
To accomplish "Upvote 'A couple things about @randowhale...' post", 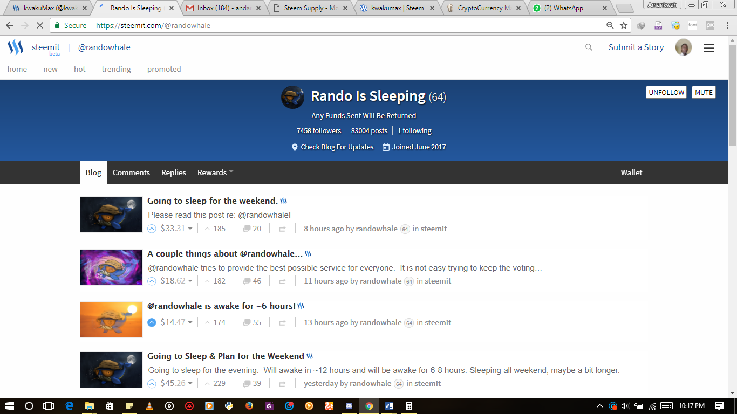I will point(152,281).
